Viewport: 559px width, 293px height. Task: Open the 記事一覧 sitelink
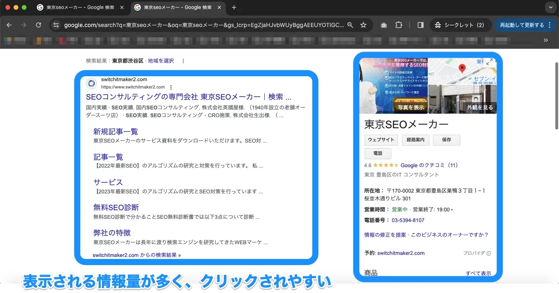[x=108, y=157]
